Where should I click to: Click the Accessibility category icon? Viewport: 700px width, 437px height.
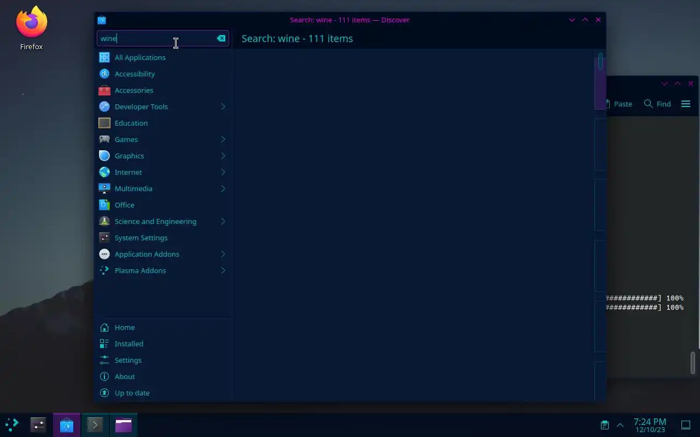pos(104,74)
